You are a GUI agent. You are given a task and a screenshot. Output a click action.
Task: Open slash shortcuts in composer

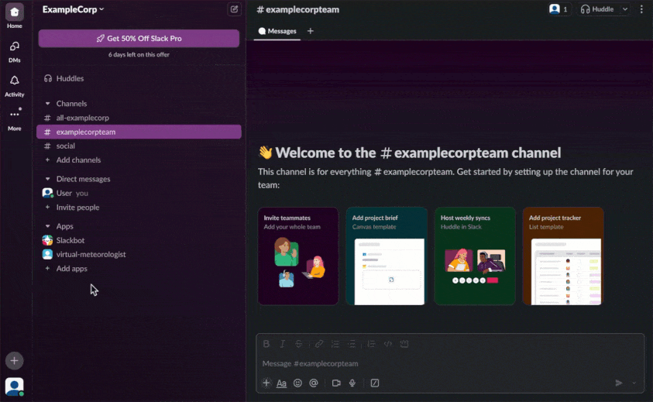[x=375, y=383]
